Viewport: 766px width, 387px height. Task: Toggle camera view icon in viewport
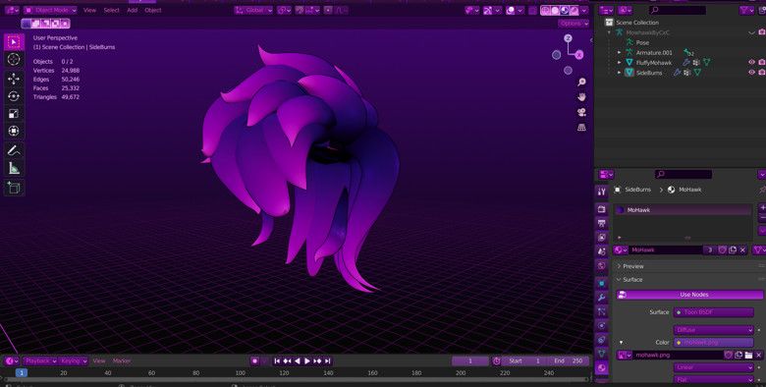581,112
